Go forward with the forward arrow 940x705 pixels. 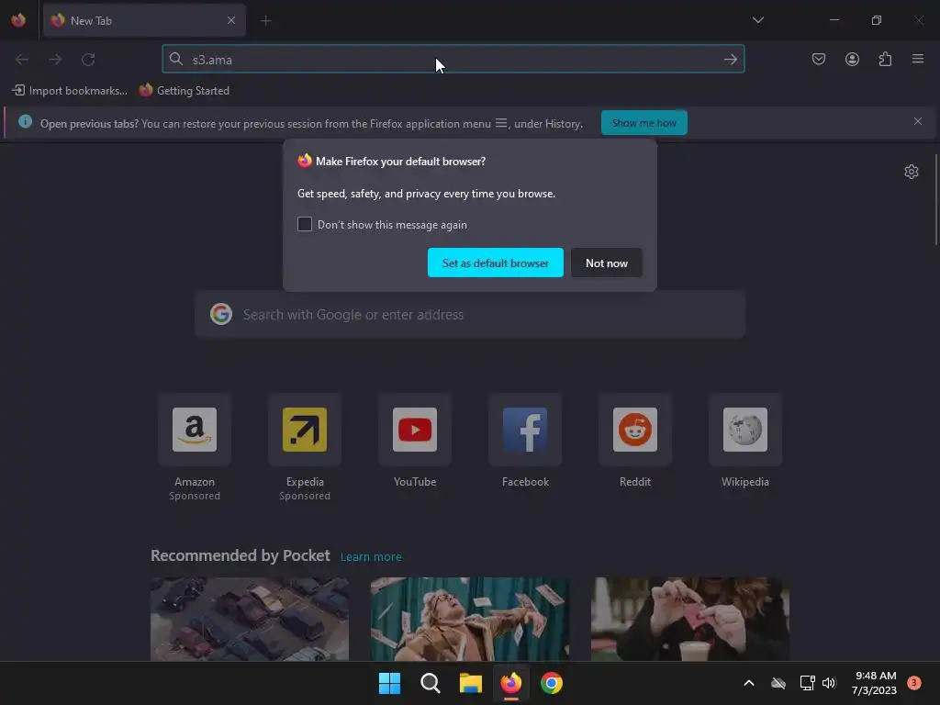tap(55, 60)
